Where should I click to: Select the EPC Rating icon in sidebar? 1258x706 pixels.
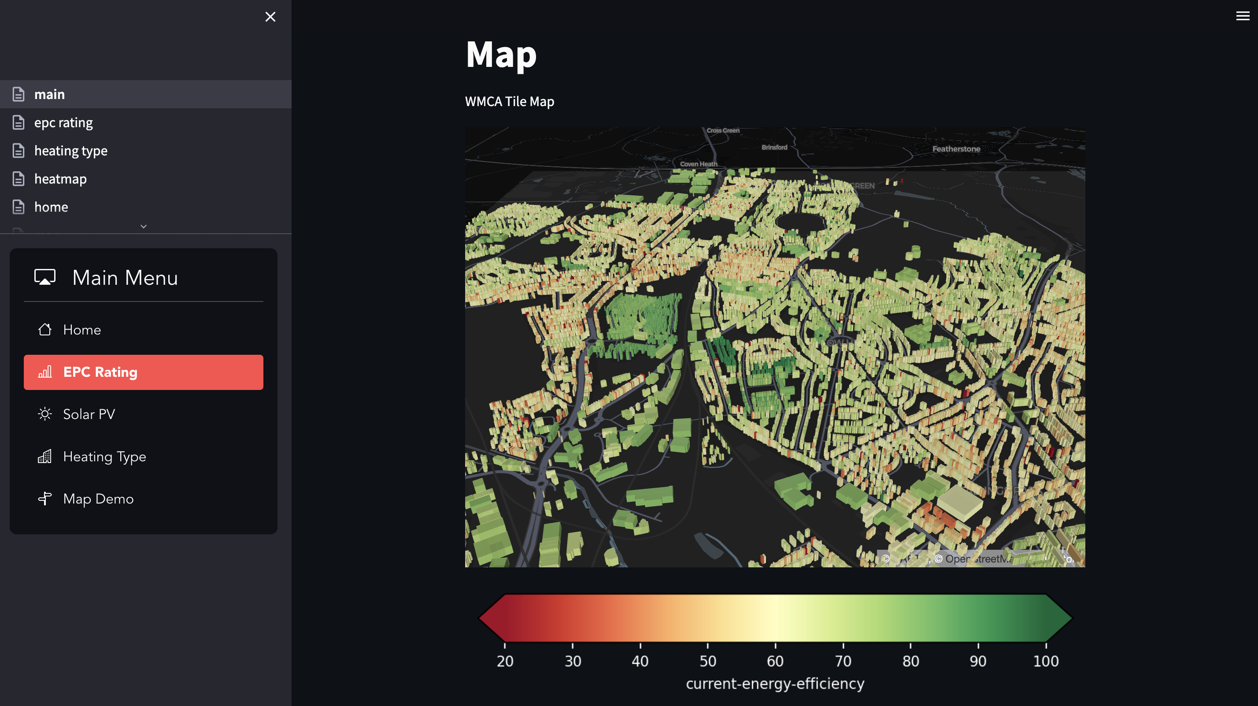point(44,372)
